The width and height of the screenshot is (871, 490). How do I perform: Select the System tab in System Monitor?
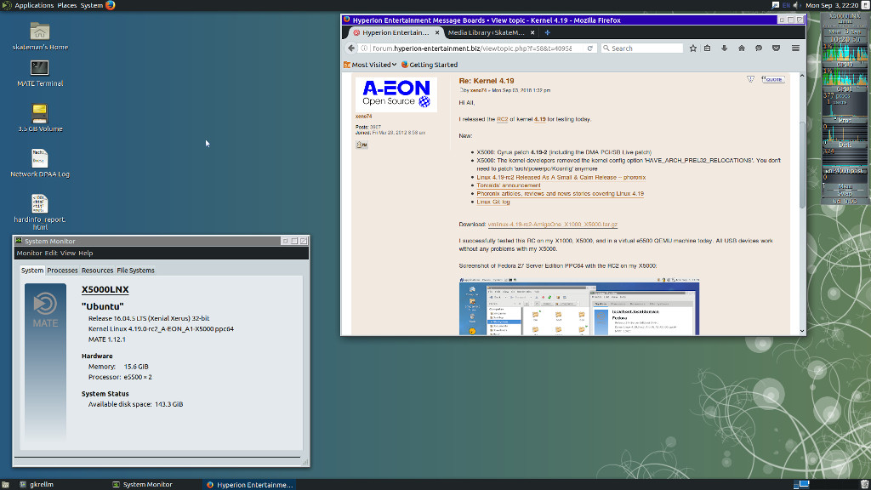(x=32, y=271)
